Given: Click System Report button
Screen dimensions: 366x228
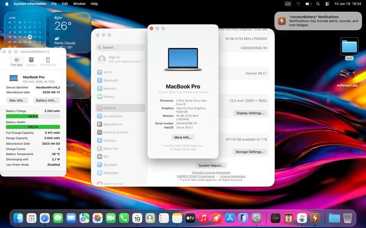Looking at the screenshot, I should (211, 166).
